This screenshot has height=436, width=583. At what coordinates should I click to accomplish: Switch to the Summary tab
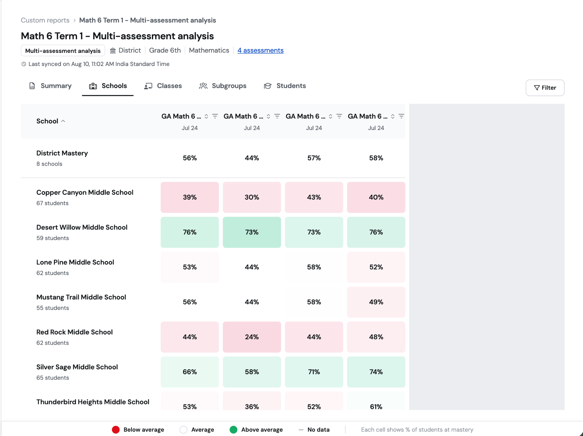[x=50, y=86]
